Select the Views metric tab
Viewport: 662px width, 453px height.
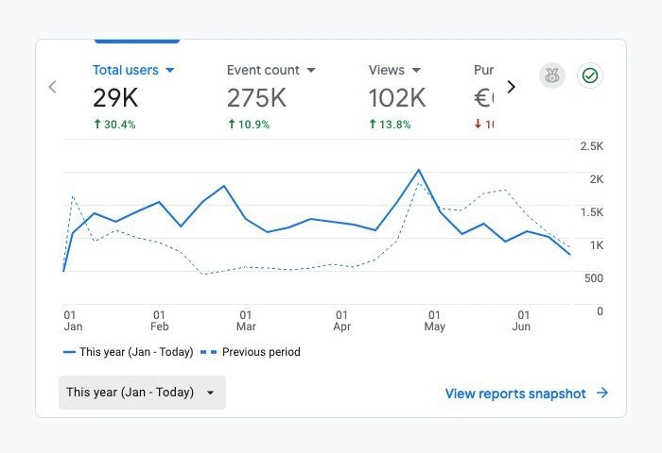(x=396, y=96)
